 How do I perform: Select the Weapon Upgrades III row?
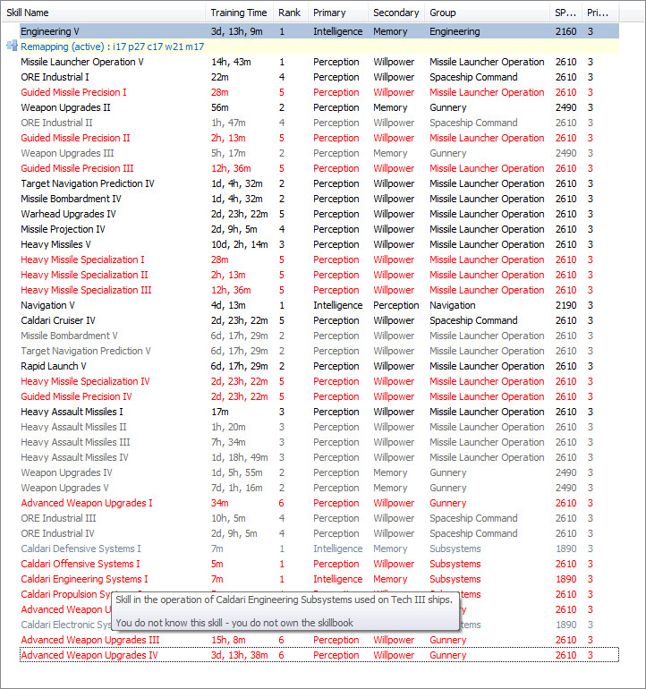pos(319,153)
